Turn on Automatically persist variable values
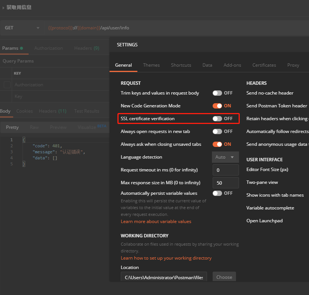The width and height of the screenshot is (309, 295). (x=217, y=193)
